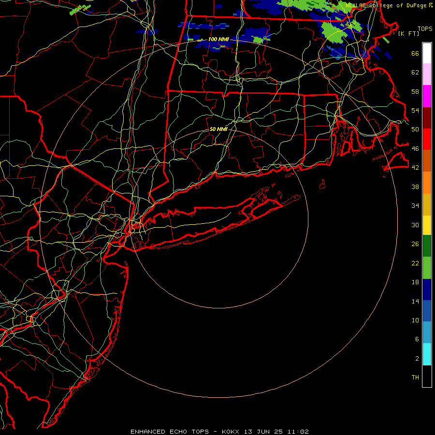This screenshot has width=435, height=435.
Task: Click the 2 legend value
Action: [x=417, y=359]
